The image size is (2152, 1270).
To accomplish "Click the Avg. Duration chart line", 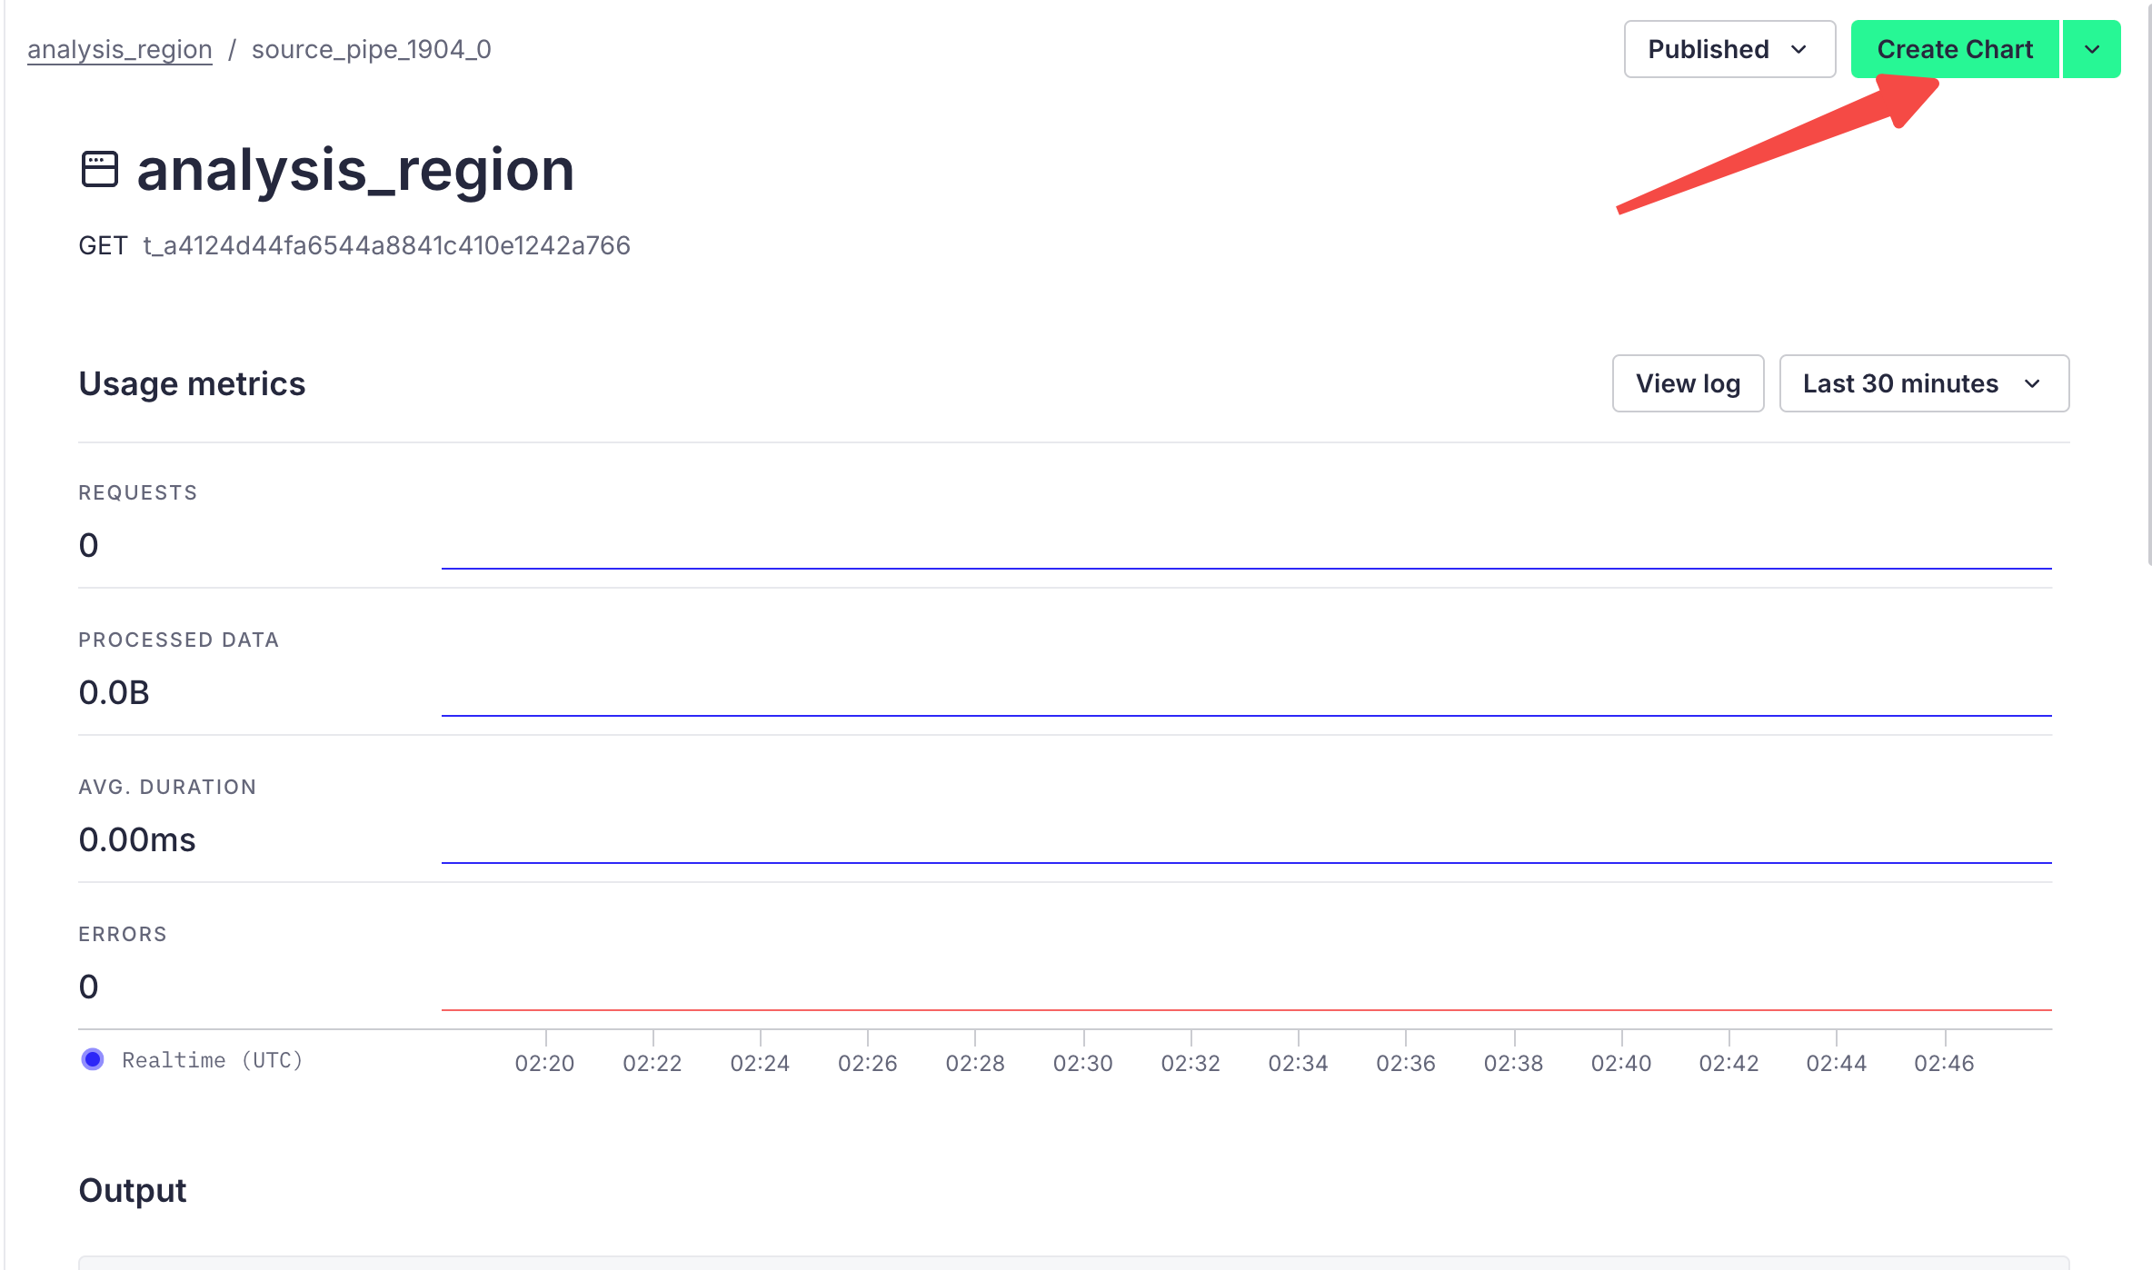I will pyautogui.click(x=1245, y=862).
